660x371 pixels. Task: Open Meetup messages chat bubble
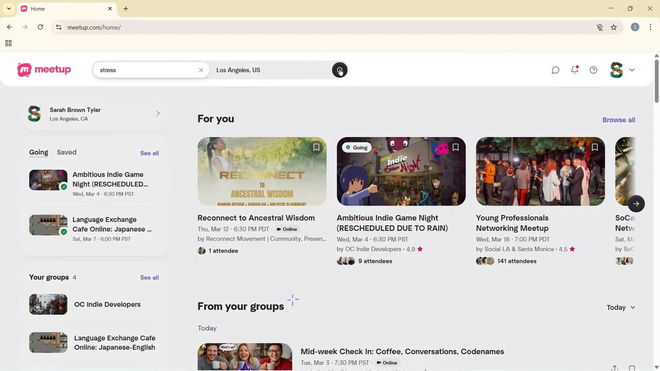[x=555, y=70]
